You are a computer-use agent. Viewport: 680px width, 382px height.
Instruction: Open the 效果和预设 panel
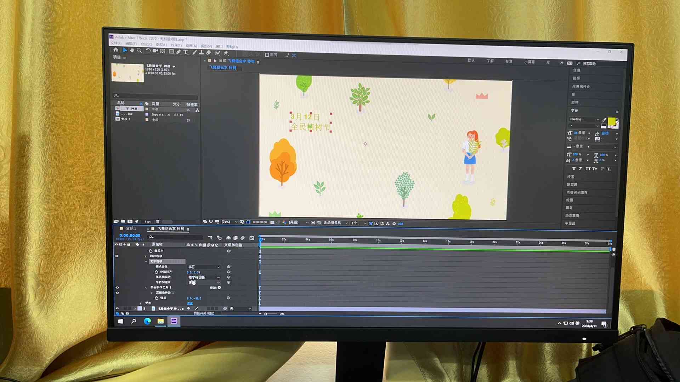[x=581, y=86]
